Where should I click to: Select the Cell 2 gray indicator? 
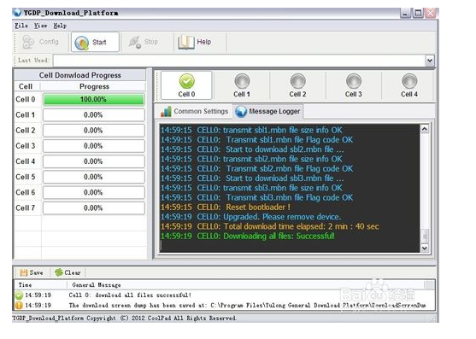(x=297, y=81)
